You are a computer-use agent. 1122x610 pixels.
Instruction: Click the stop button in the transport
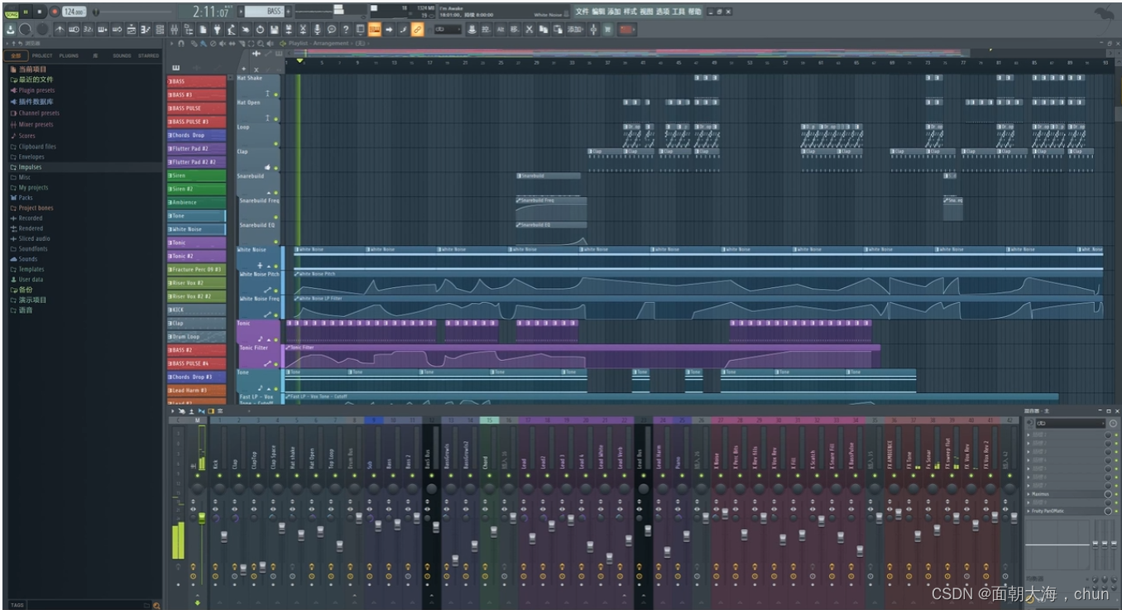40,12
